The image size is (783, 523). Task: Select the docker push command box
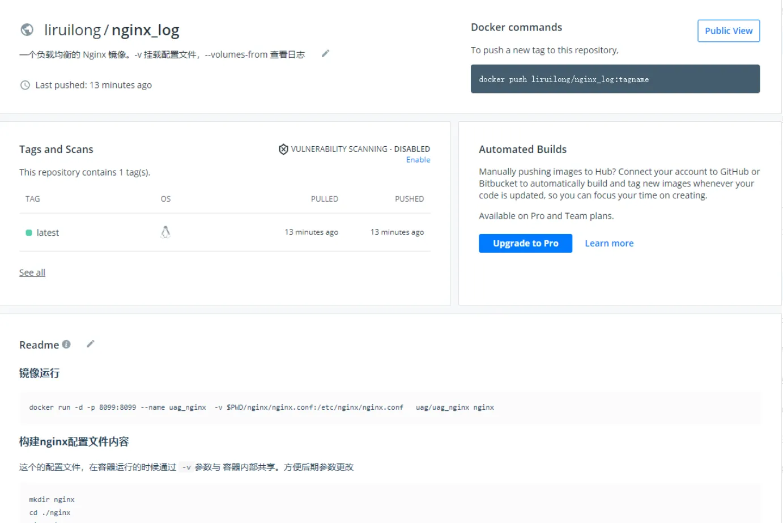[x=615, y=79]
